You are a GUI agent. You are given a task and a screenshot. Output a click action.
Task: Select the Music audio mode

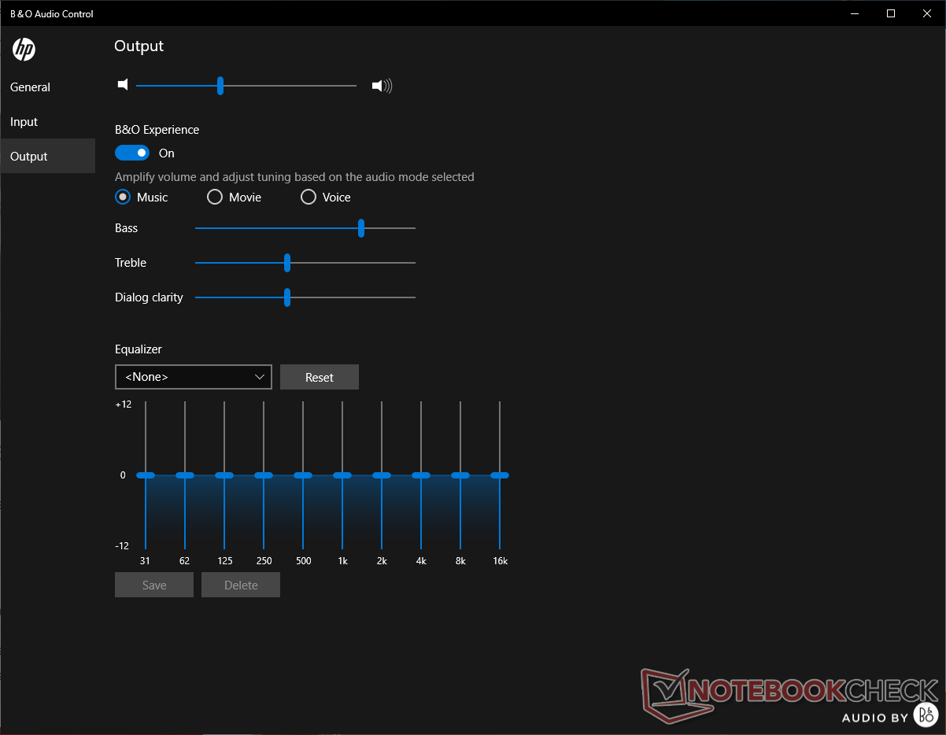(x=123, y=198)
